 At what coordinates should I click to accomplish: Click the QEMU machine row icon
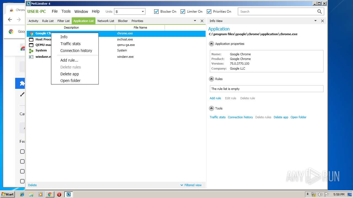[x=31, y=45]
